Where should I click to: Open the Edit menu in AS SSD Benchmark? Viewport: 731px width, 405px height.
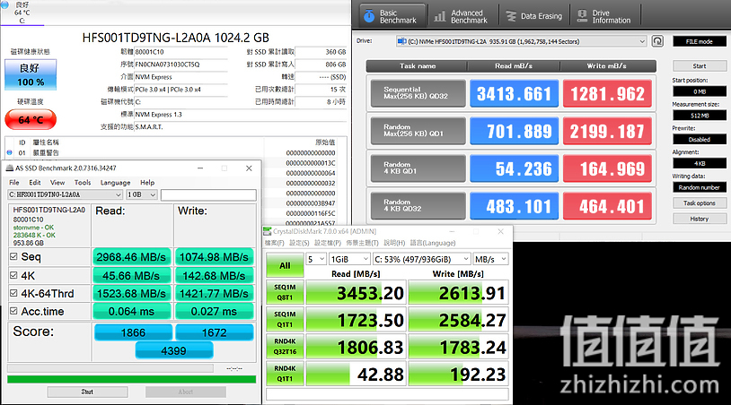(35, 182)
